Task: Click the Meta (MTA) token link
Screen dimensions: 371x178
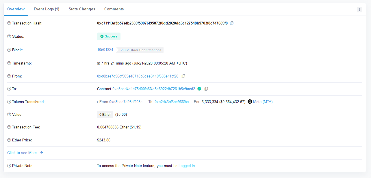Action: pos(263,102)
